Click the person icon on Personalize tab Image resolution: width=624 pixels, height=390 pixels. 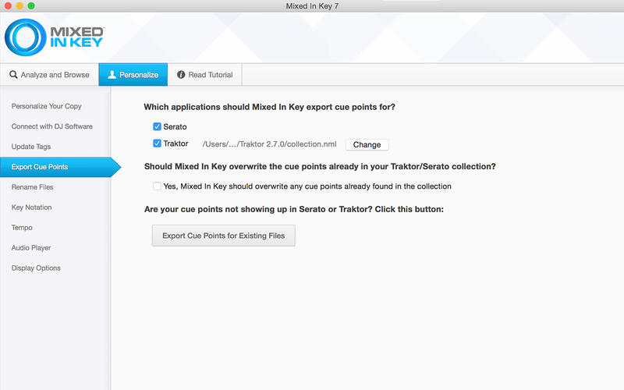112,74
